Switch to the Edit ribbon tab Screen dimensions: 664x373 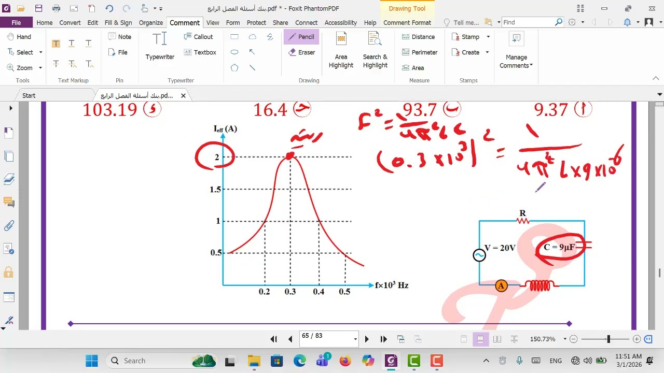[x=93, y=22]
